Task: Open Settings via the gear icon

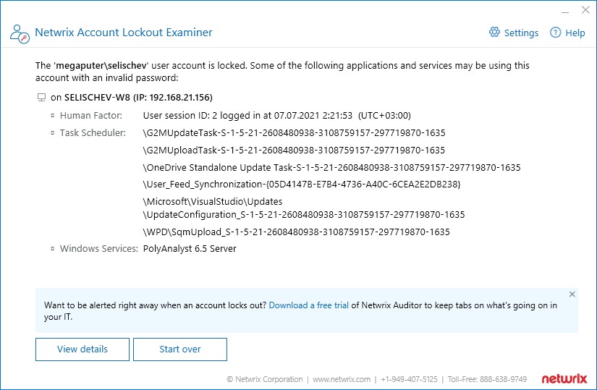Action: coord(494,33)
